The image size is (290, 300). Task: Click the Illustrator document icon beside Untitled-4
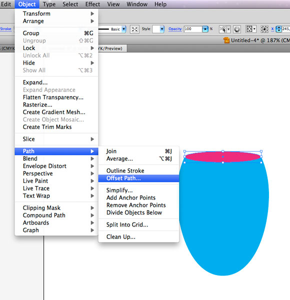[226, 40]
